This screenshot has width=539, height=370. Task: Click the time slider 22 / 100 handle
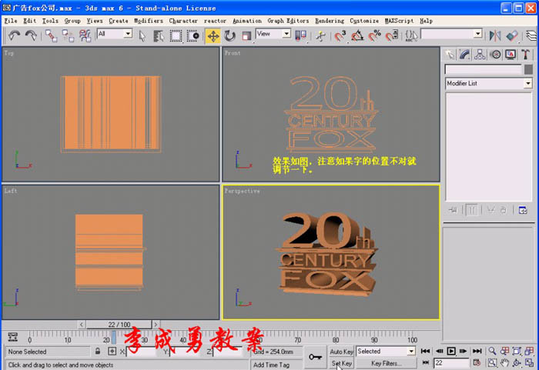coord(119,325)
